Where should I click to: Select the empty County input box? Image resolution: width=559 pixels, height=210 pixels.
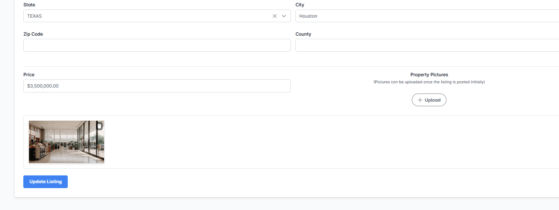pyautogui.click(x=423, y=46)
